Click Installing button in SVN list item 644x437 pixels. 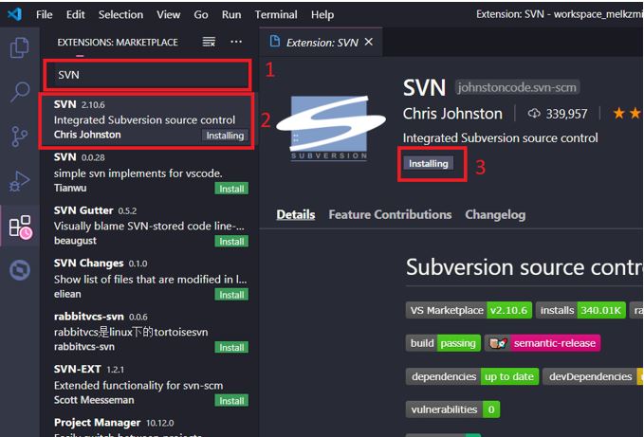pos(225,136)
